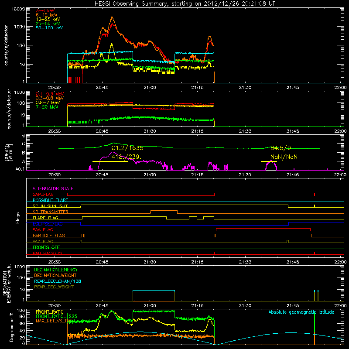Select the PARTICLE_FLAG label
Screen dimensions: 349x349
pos(49,235)
